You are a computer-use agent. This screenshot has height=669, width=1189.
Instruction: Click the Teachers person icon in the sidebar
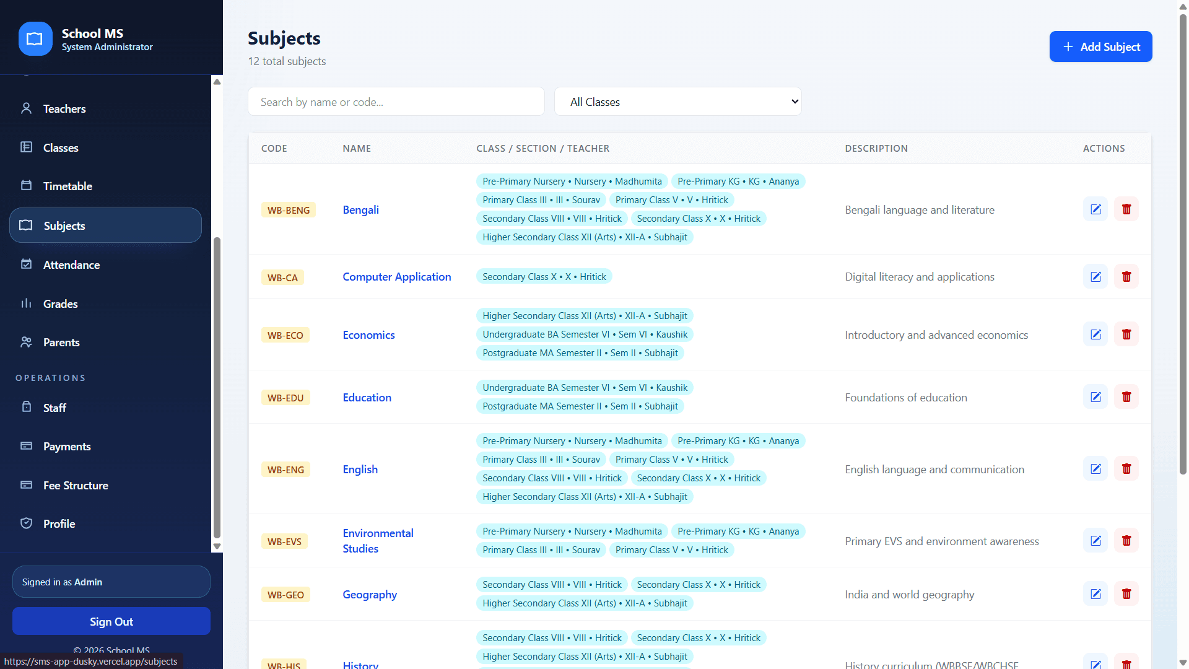(x=26, y=108)
